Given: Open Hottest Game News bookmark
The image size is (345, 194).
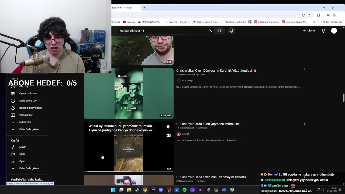Looking at the screenshot, I should pos(205,22).
